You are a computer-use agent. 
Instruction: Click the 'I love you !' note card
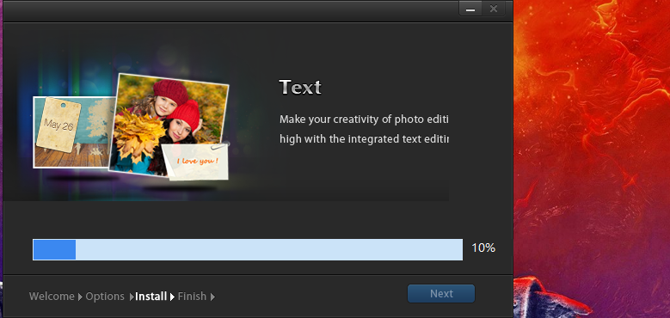tap(196, 162)
